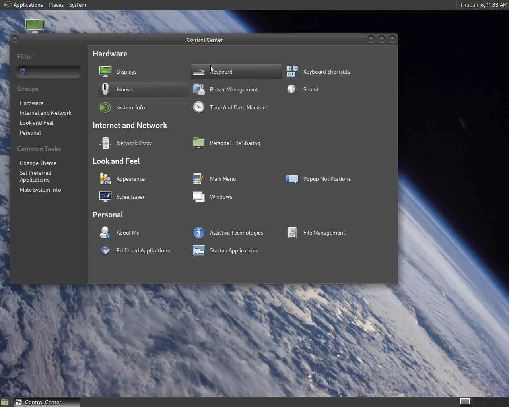Open the Power Management icon
The height and width of the screenshot is (407, 509).
[x=199, y=89]
